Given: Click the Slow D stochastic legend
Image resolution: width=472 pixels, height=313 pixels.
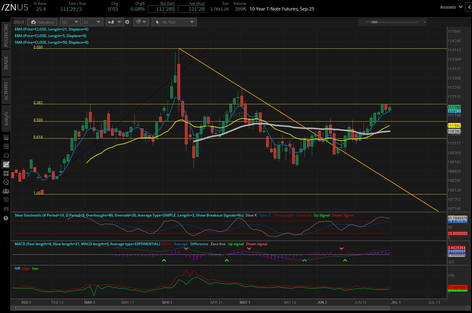Looking at the screenshot, I should click(x=265, y=215).
